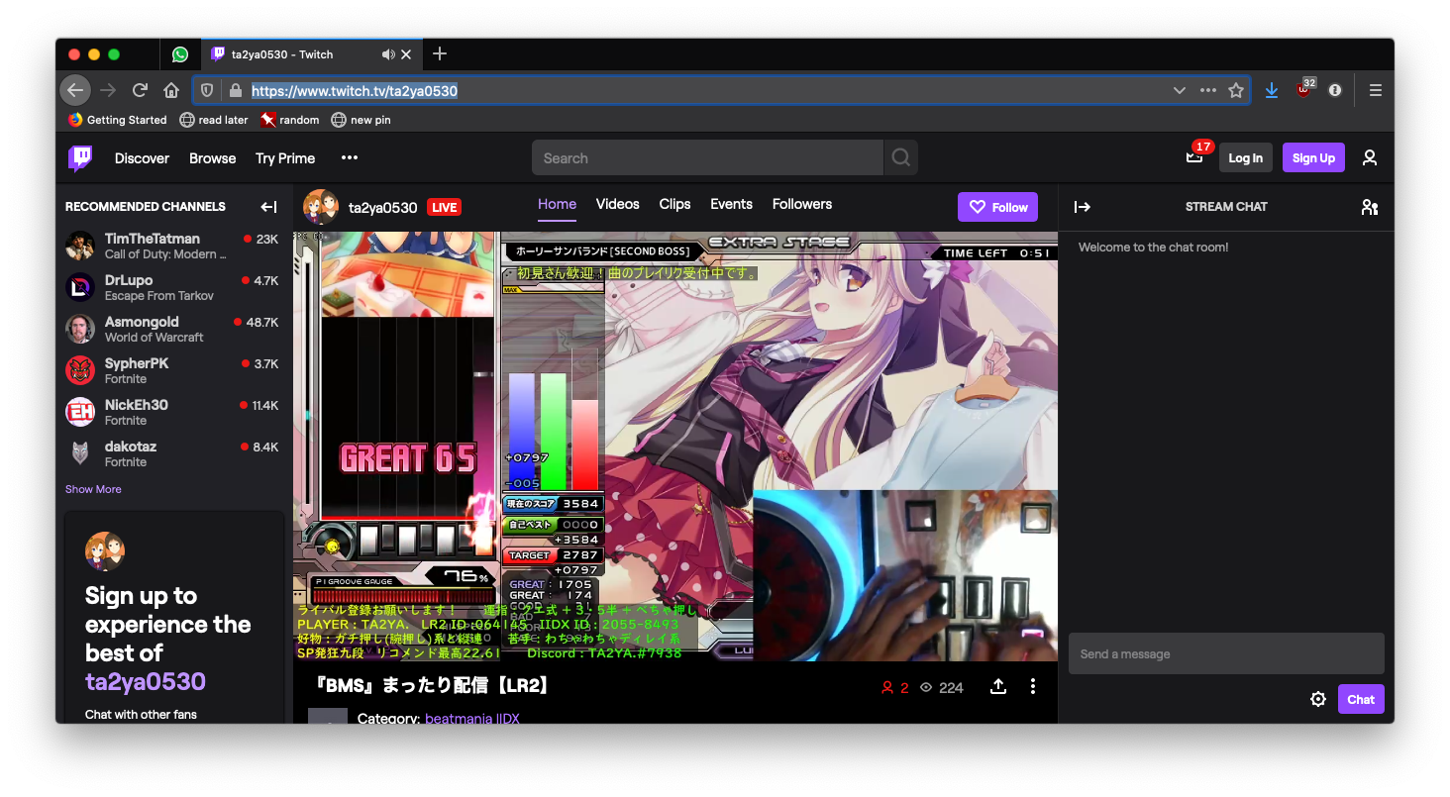Follow the ta2ya0530 channel
Viewport: 1450px width, 797px height.
click(997, 207)
